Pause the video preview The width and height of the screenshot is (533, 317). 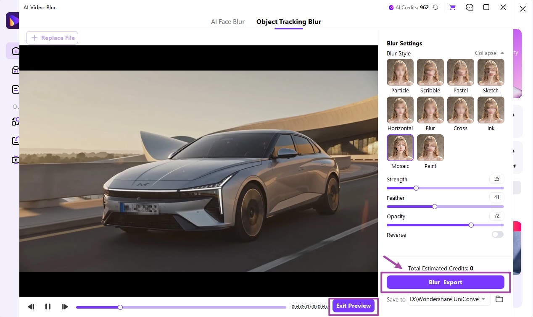[48, 307]
